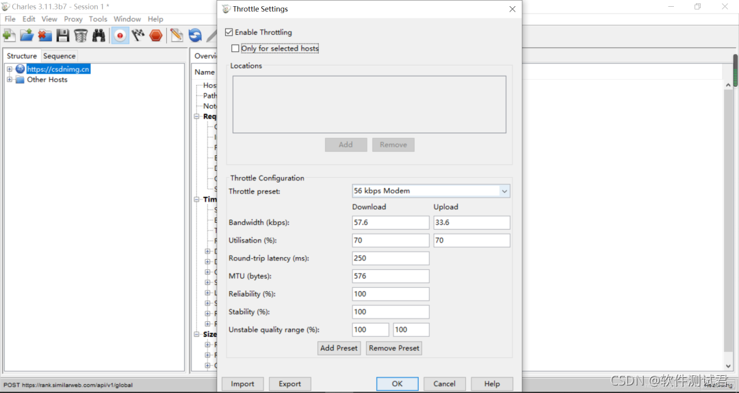Select Other Hosts in the Structure tree
739x393 pixels.
[47, 79]
